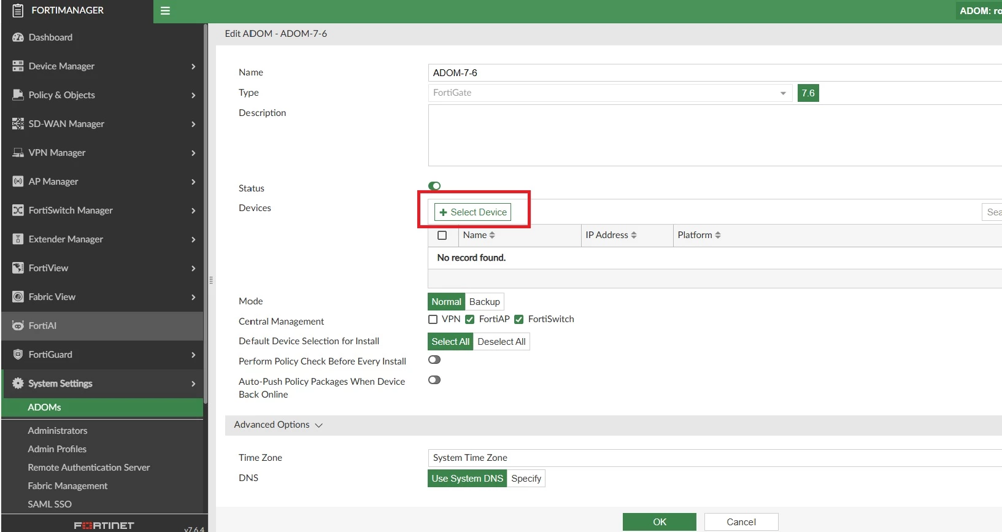1002x532 pixels.
Task: Click the FortiView icon
Action: 18,268
